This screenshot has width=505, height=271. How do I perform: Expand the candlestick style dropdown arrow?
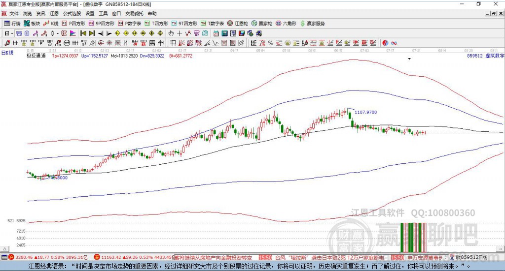[57, 33]
